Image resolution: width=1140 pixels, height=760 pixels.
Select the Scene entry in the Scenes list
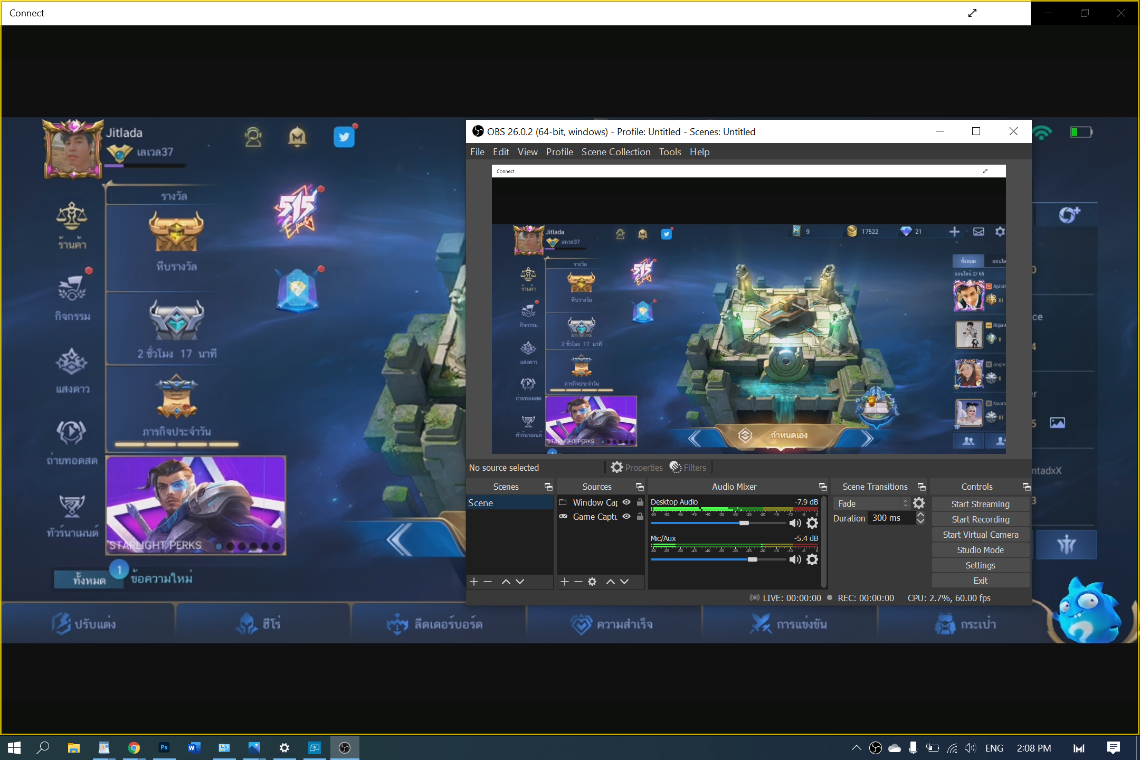pos(509,503)
